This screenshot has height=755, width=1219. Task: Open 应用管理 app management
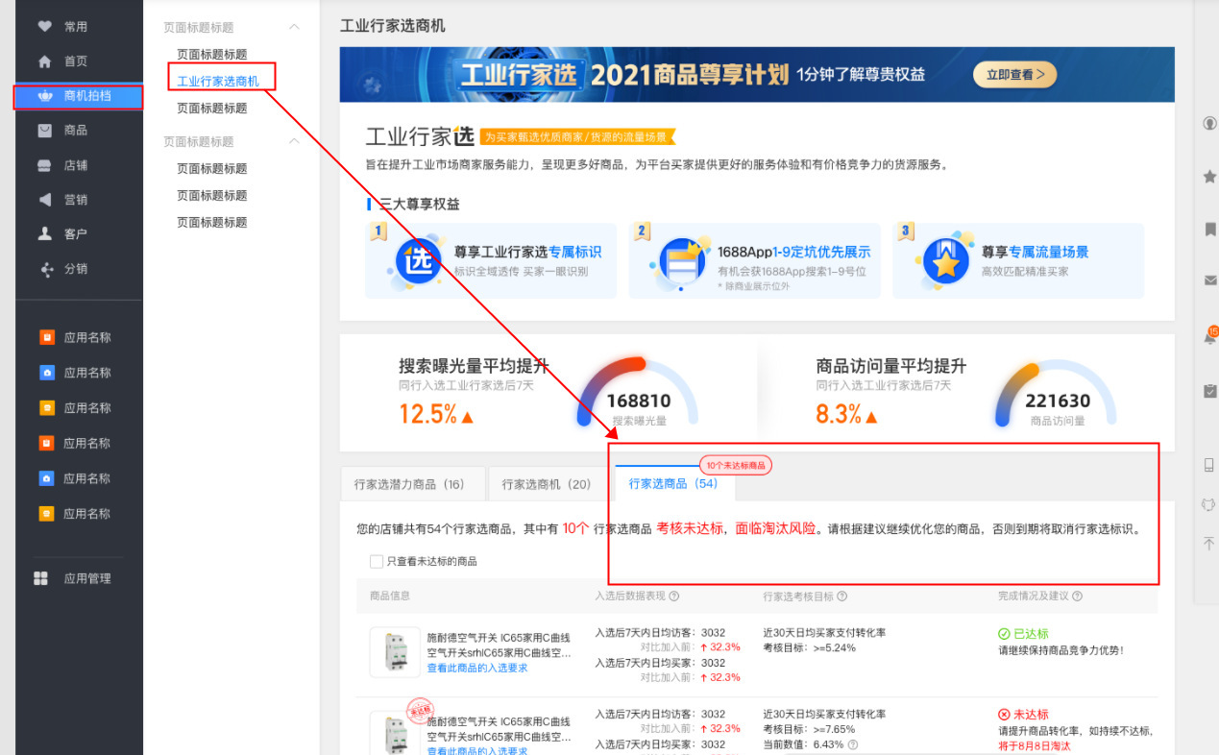click(x=86, y=578)
